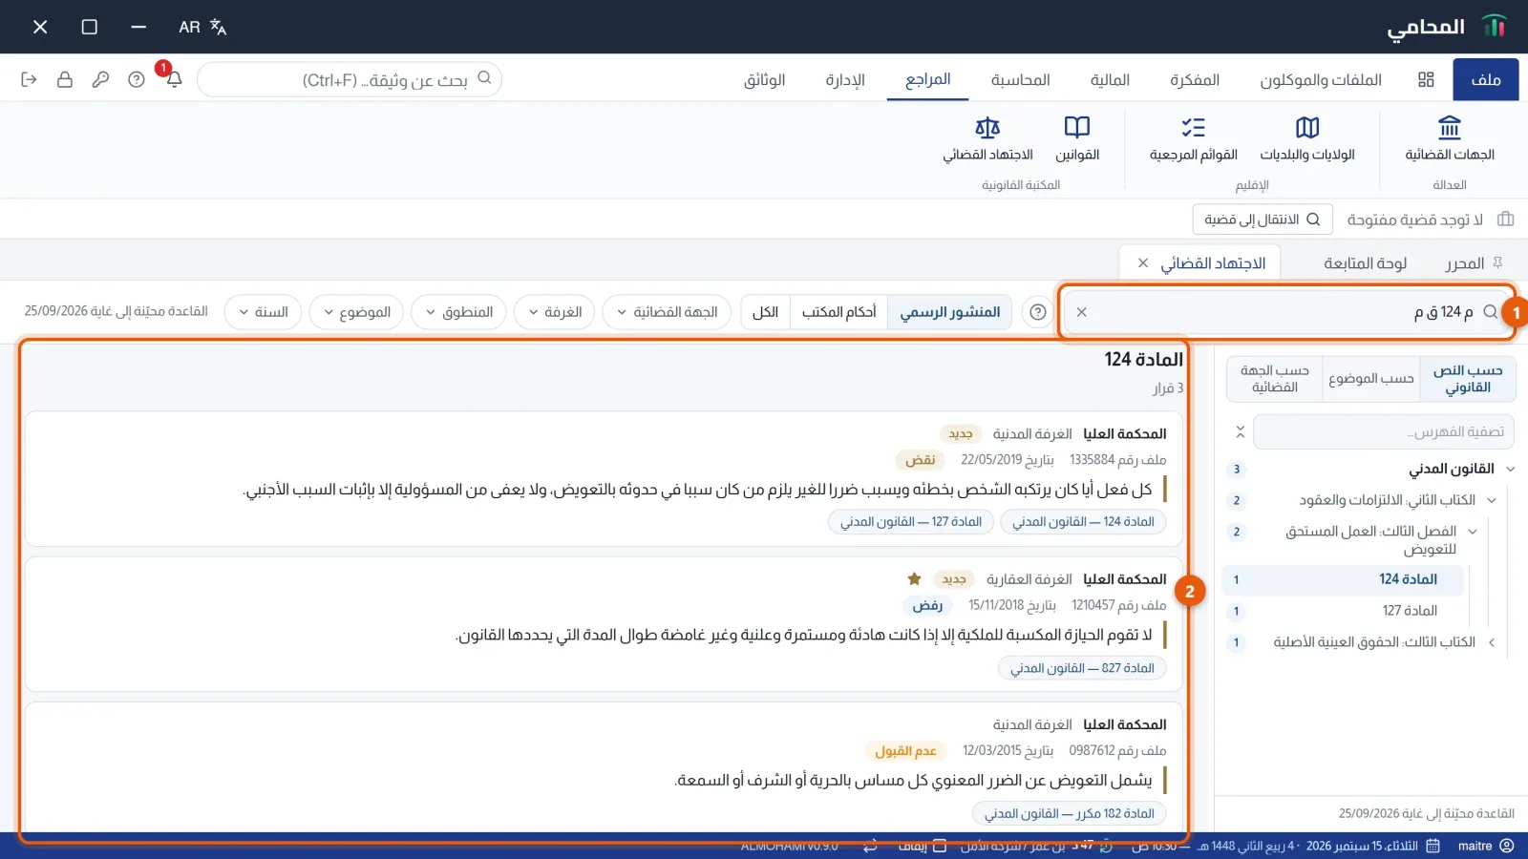
Task: Open the الملفات والموكلون menu tab
Action: coord(1320,79)
